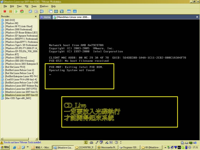Image resolution: width=200 pixels, height=150 pixels.
Task: Select [Red Hat Linux V8.0] favorite
Action: [13, 67]
